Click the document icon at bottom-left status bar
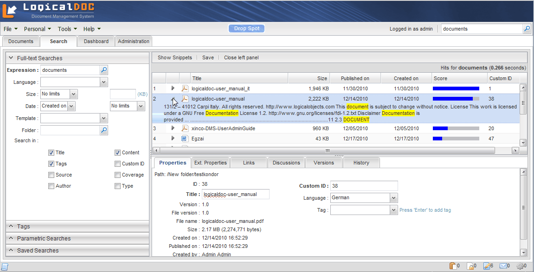Image resolution: width=534 pixels, height=272 pixels. pos(5,266)
